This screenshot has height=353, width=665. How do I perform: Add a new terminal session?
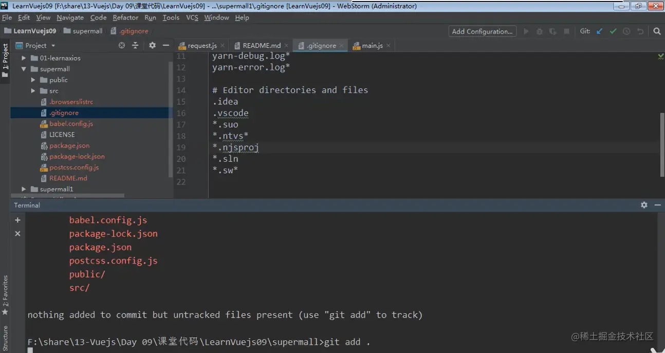click(17, 220)
